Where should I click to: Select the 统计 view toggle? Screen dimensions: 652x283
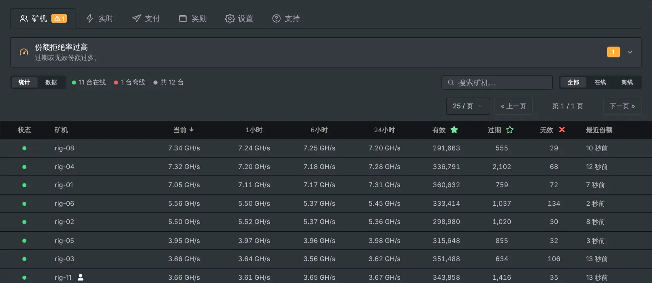coord(24,82)
